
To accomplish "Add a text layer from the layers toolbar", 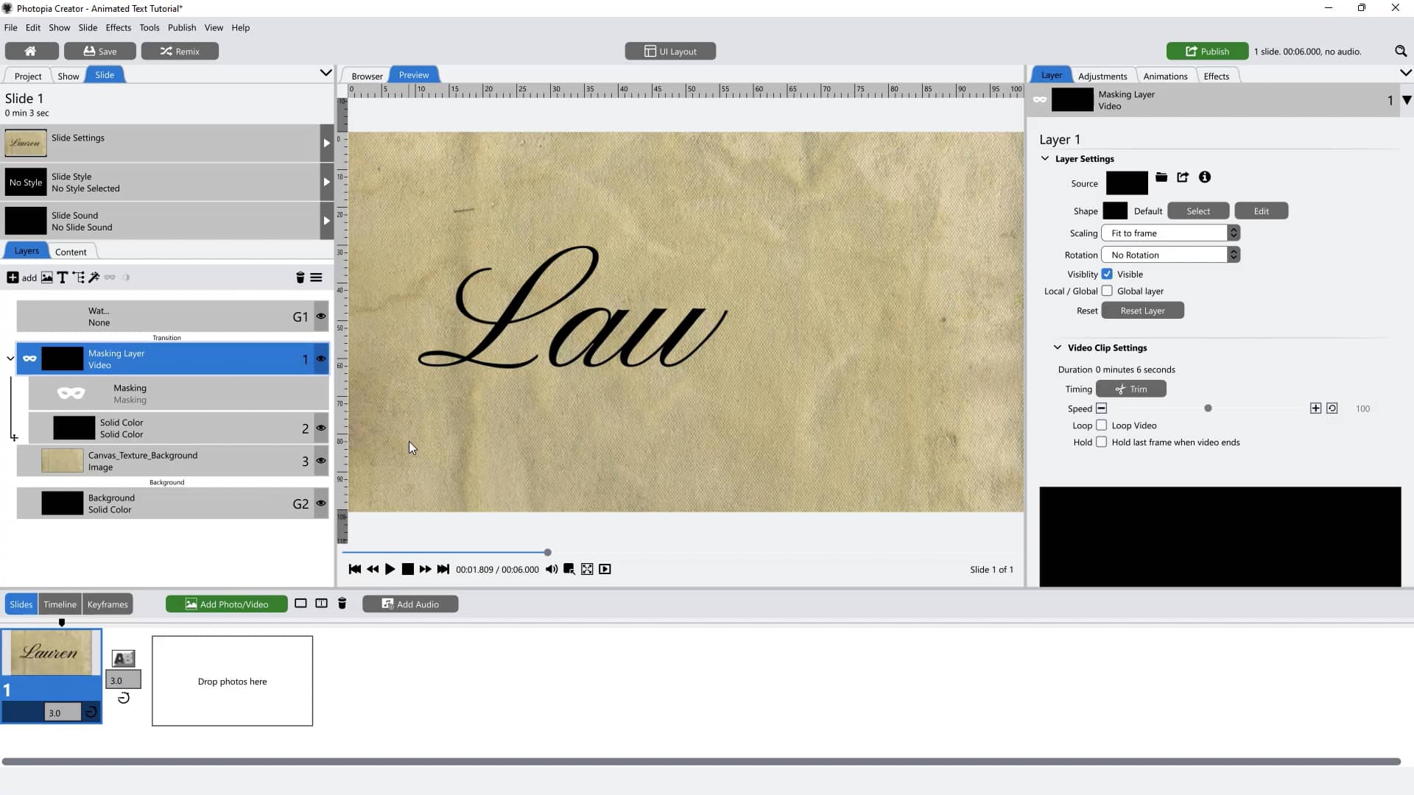I will (x=63, y=278).
